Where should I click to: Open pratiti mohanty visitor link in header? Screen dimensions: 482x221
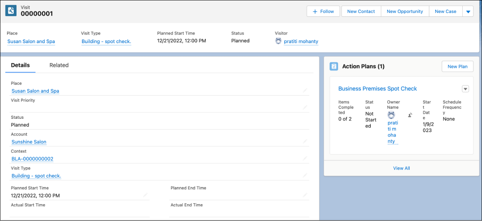[x=301, y=41]
